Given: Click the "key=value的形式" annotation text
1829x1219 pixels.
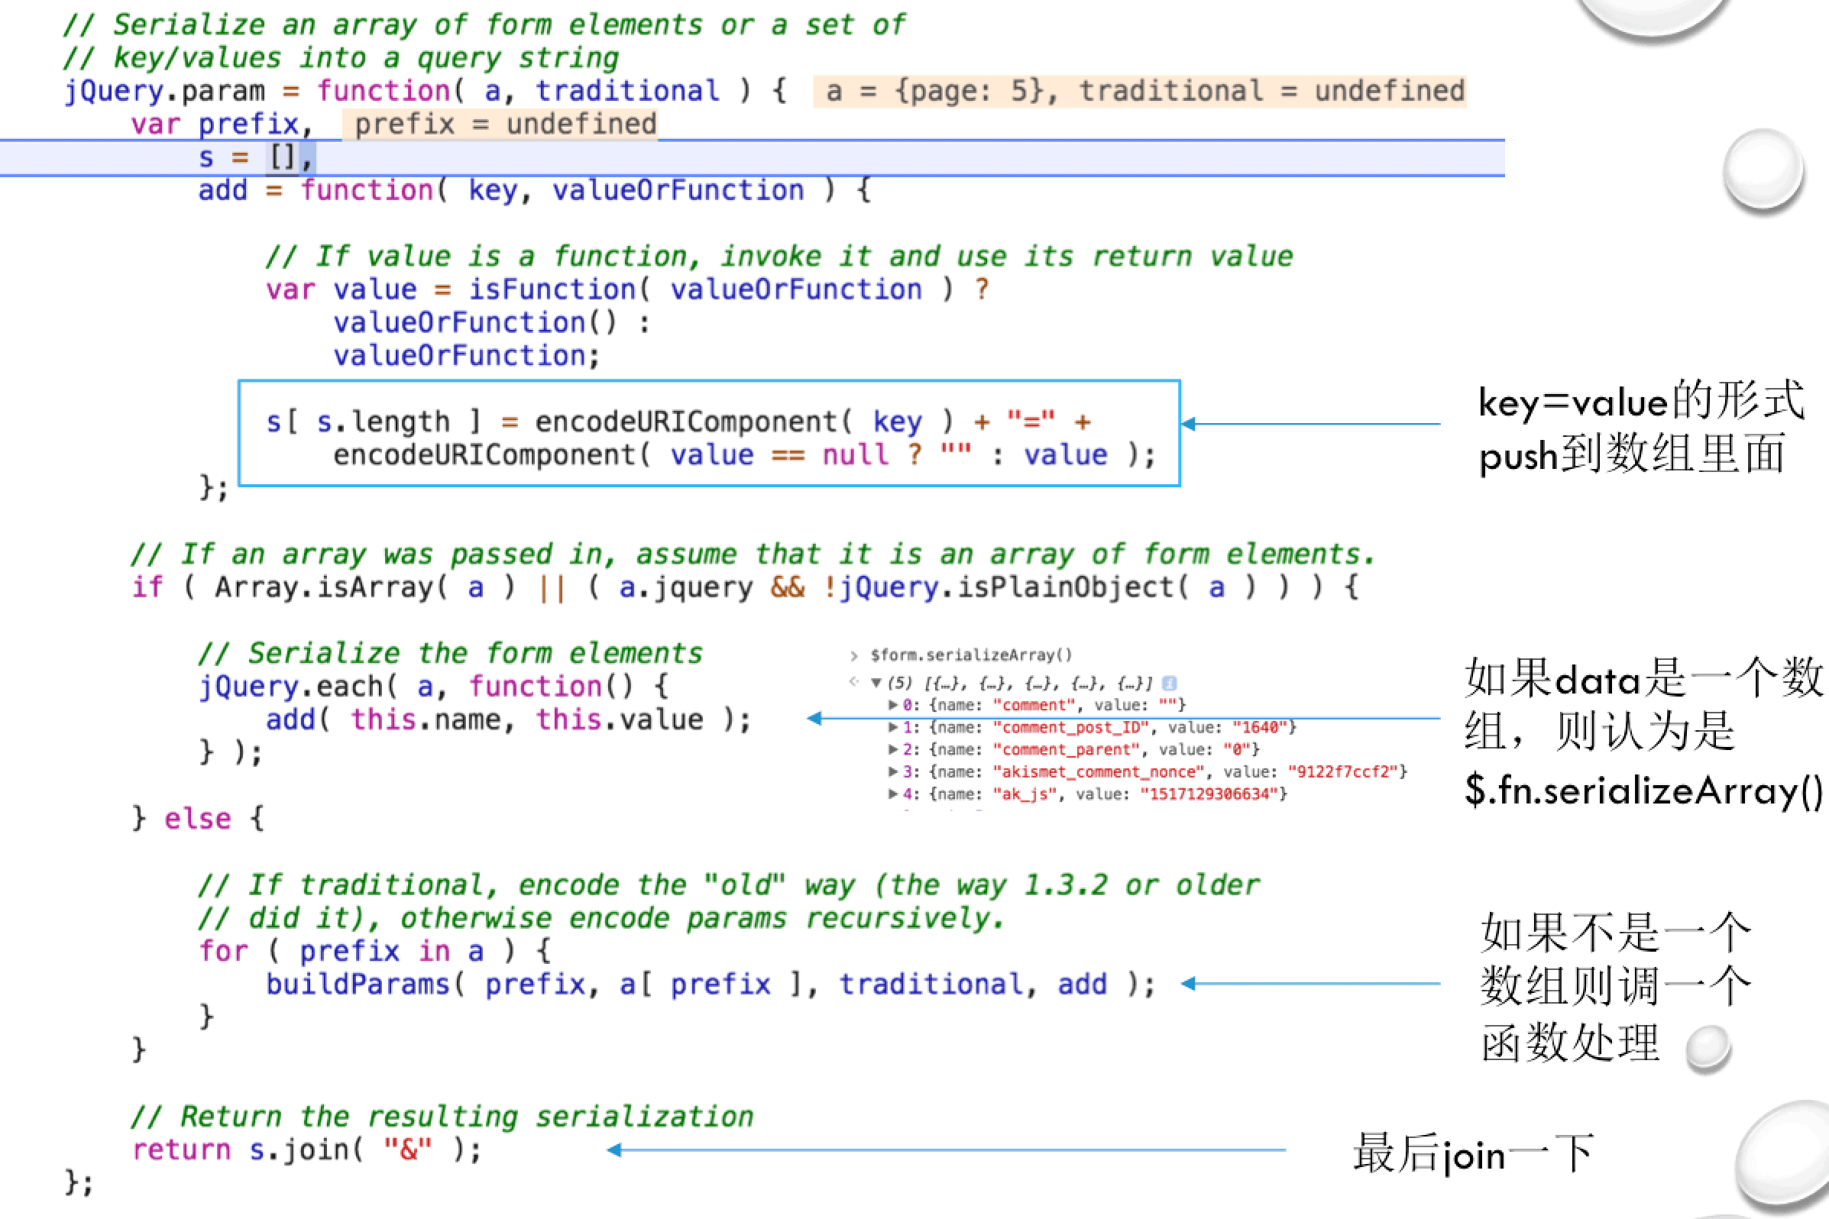Looking at the screenshot, I should pyautogui.click(x=1640, y=403).
